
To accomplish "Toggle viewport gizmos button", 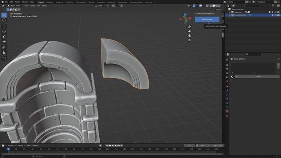I will (x=194, y=6).
